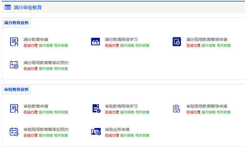Image resolution: width=245 pixels, height=152 pixels.
Task: Open the 审验教育网络学习 title
Action: click(x=121, y=106)
